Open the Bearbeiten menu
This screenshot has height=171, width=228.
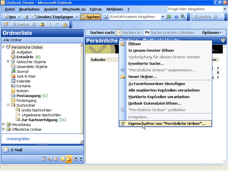pos(29,9)
